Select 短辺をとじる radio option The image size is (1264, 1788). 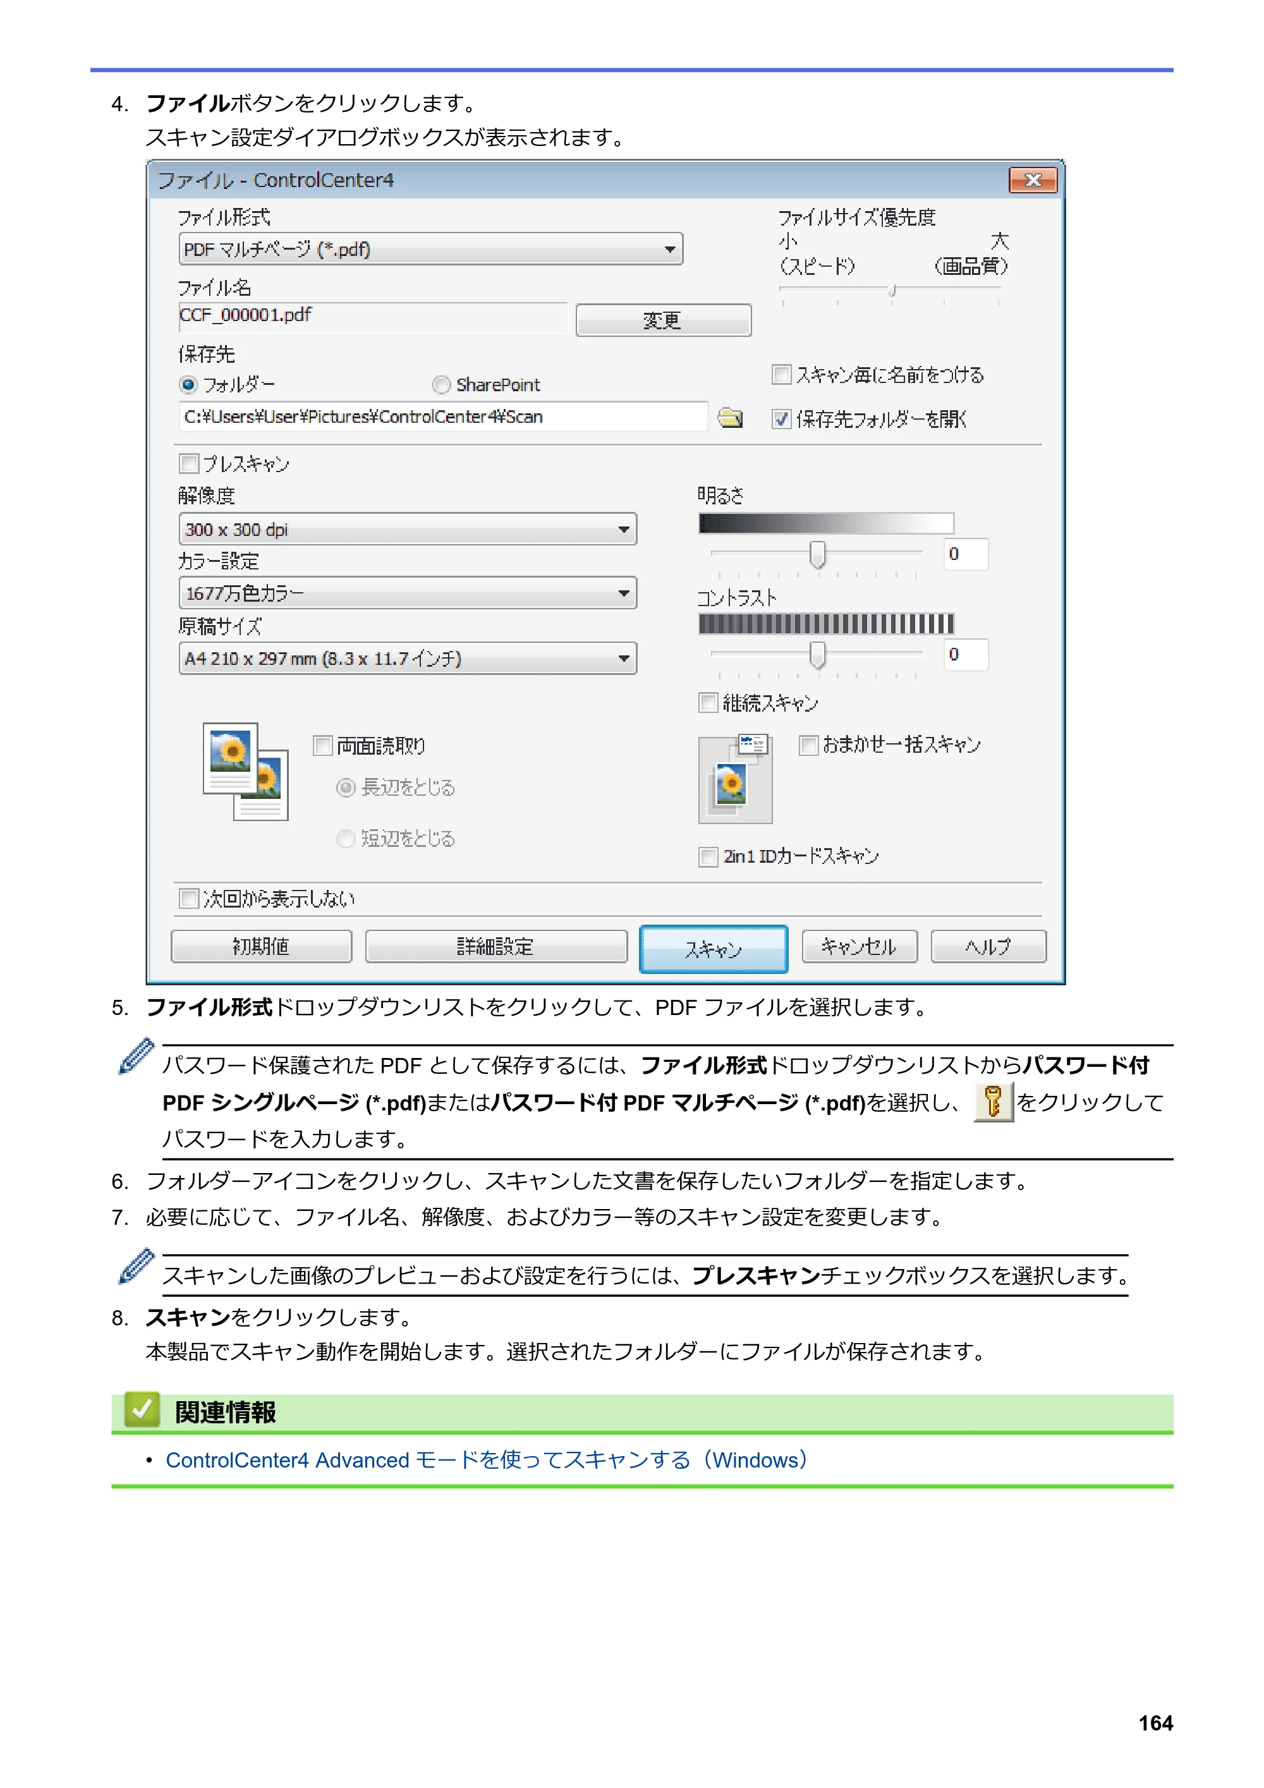(x=346, y=839)
